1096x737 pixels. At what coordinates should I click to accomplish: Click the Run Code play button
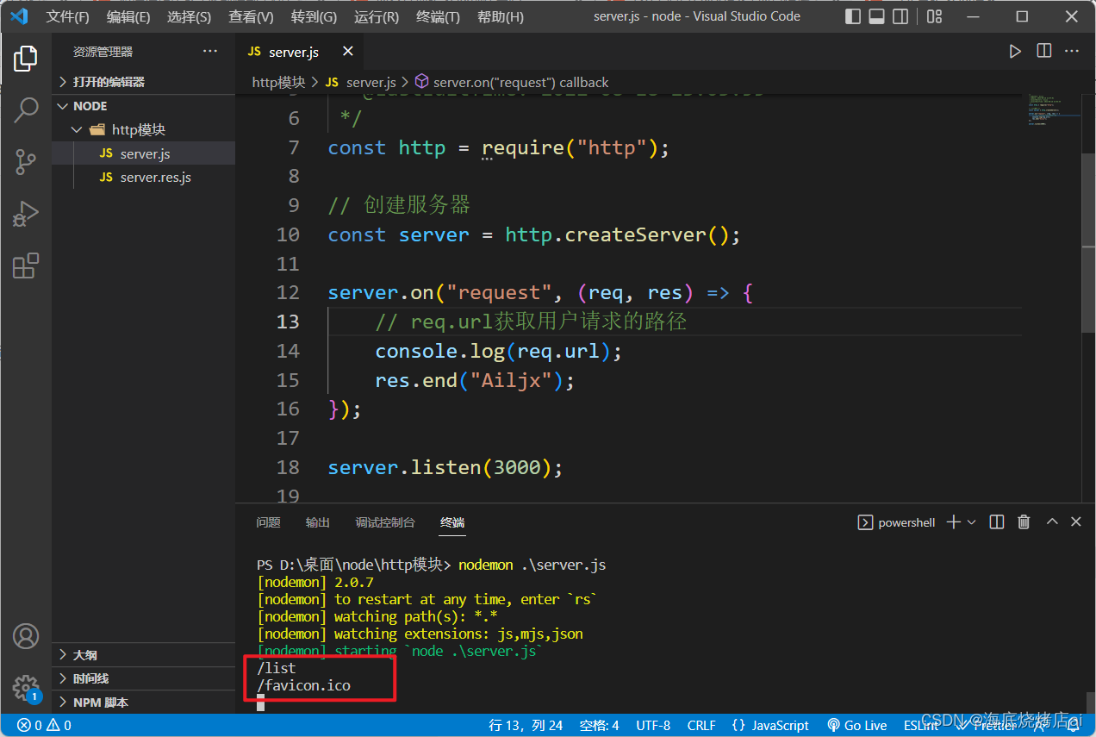(x=1015, y=52)
